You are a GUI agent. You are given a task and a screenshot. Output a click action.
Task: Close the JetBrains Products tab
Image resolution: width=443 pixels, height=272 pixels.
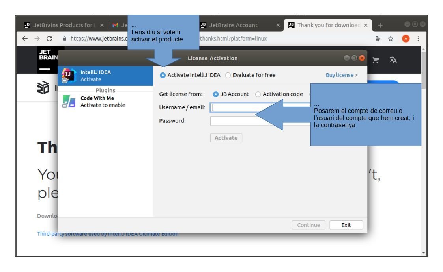[102, 25]
